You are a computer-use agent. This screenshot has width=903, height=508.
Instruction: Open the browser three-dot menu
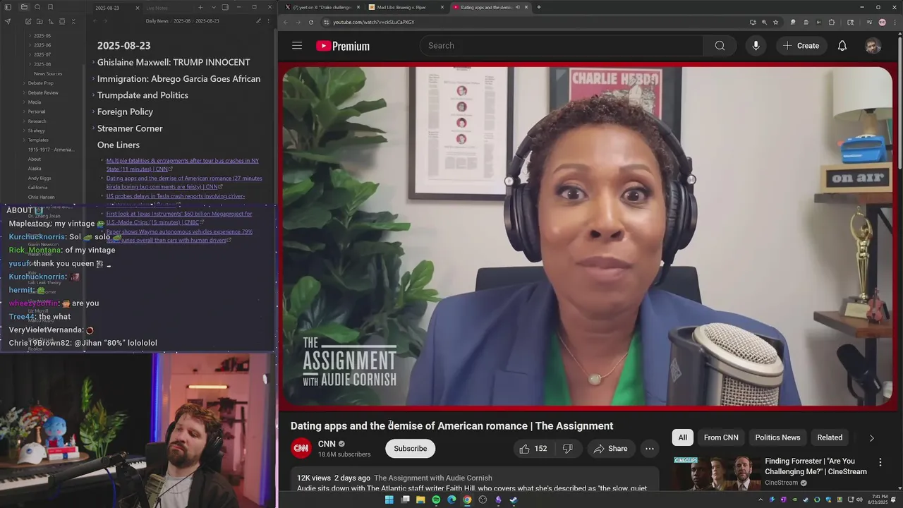895,22
